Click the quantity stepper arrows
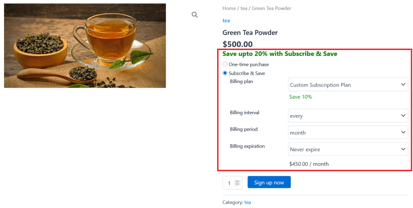Viewport: 413px width, 208px height. pos(237,183)
